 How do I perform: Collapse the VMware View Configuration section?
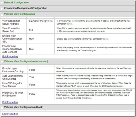pyautogui.click(x=2, y=15)
